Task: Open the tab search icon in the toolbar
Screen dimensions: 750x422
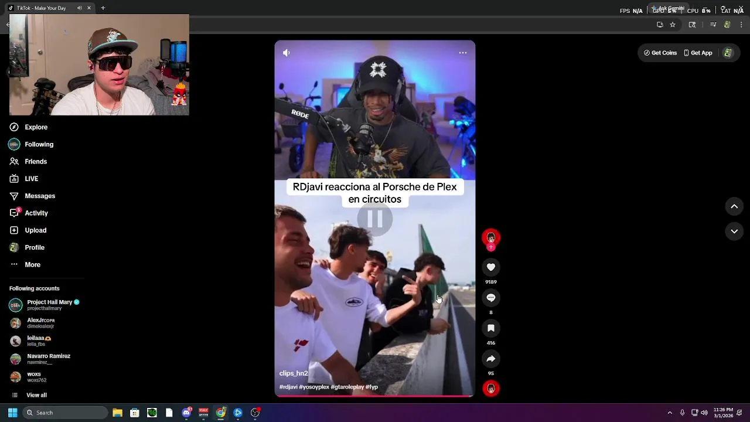Action: click(x=692, y=25)
